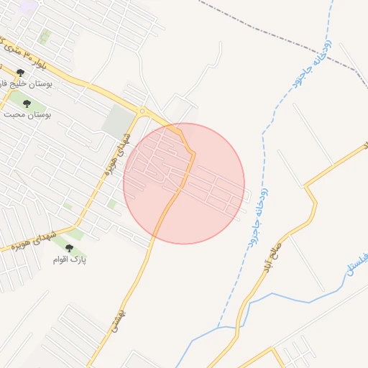The width and height of the screenshot is (368, 368).
Task: Click the large gray-green area near the roundabout
Action: coord(118,121)
